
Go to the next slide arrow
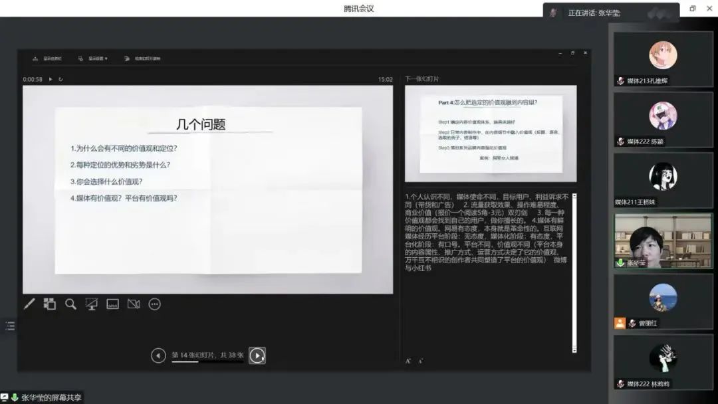click(x=257, y=355)
